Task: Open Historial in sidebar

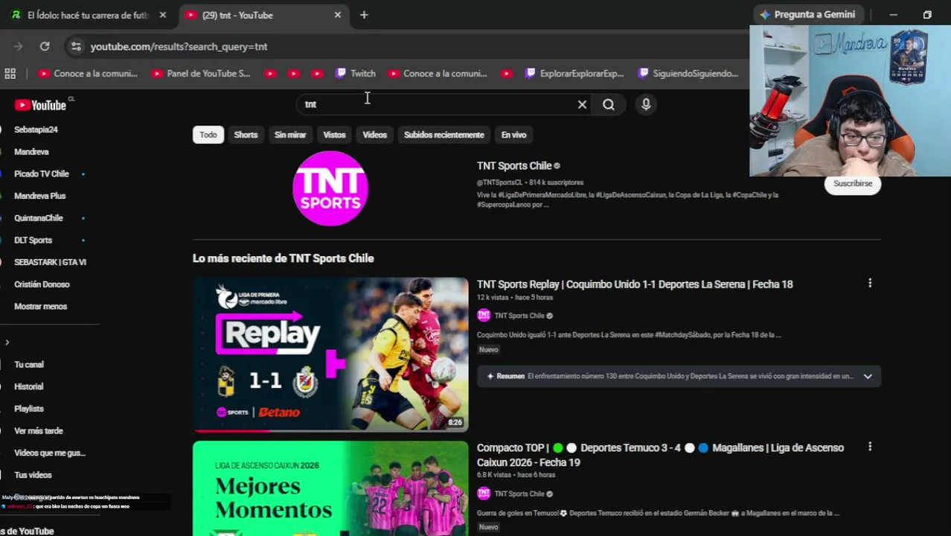Action: (29, 386)
